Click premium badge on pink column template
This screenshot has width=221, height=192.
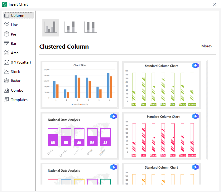[x=195, y=116]
